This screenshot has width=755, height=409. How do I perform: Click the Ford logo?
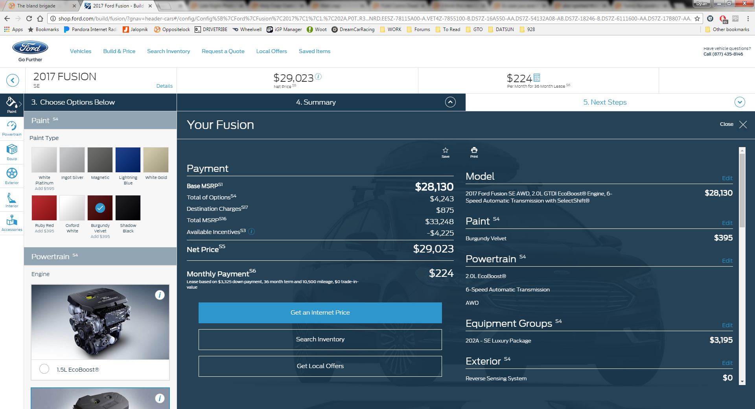click(x=30, y=48)
